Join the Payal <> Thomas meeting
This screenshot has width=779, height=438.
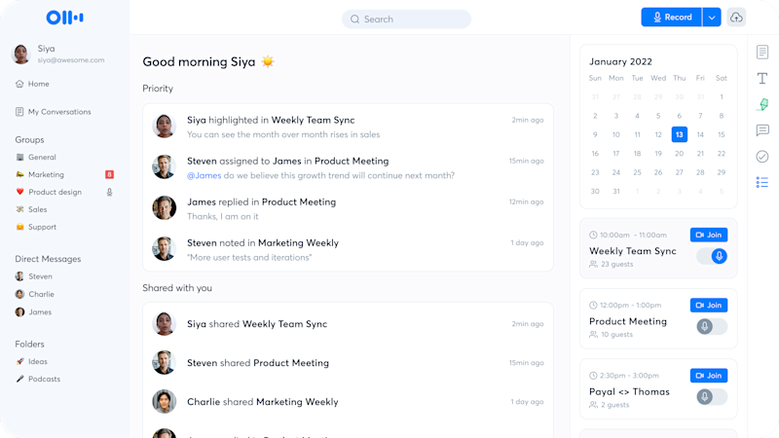click(709, 376)
